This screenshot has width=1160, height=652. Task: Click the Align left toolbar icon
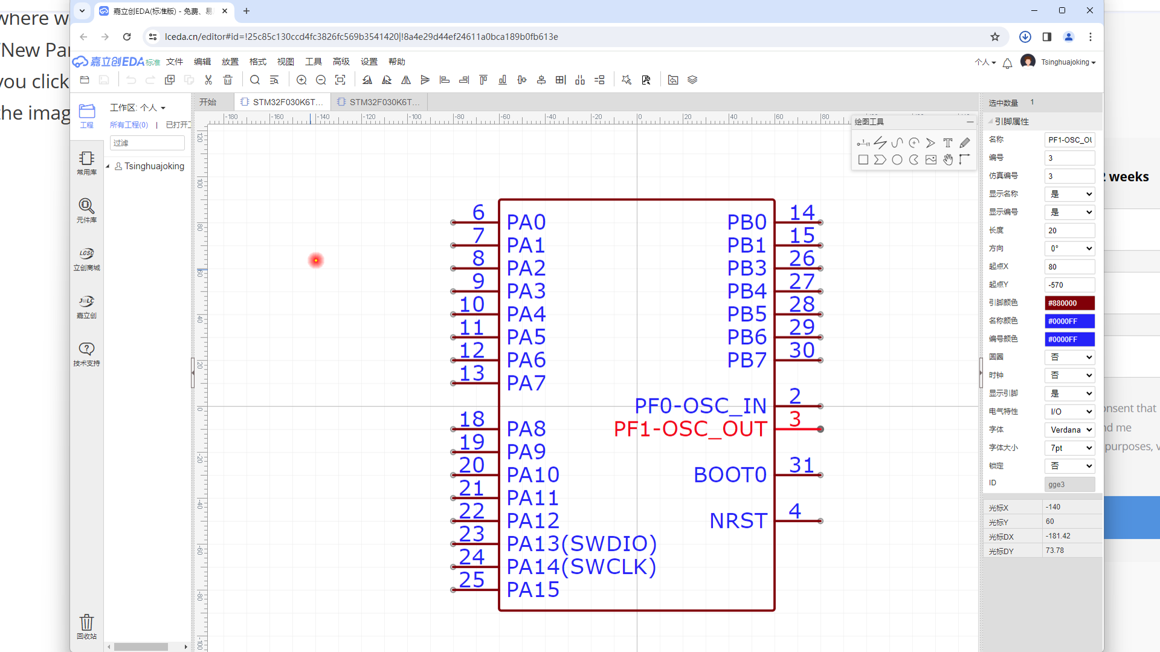pos(445,80)
